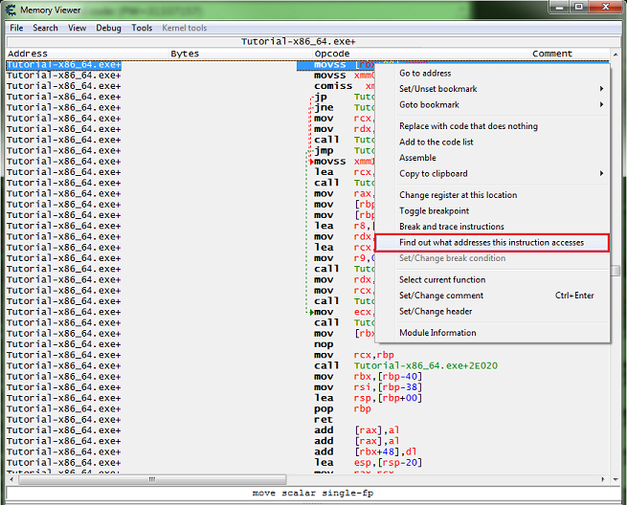Click the horizontal scrollbar thumb

point(152,479)
